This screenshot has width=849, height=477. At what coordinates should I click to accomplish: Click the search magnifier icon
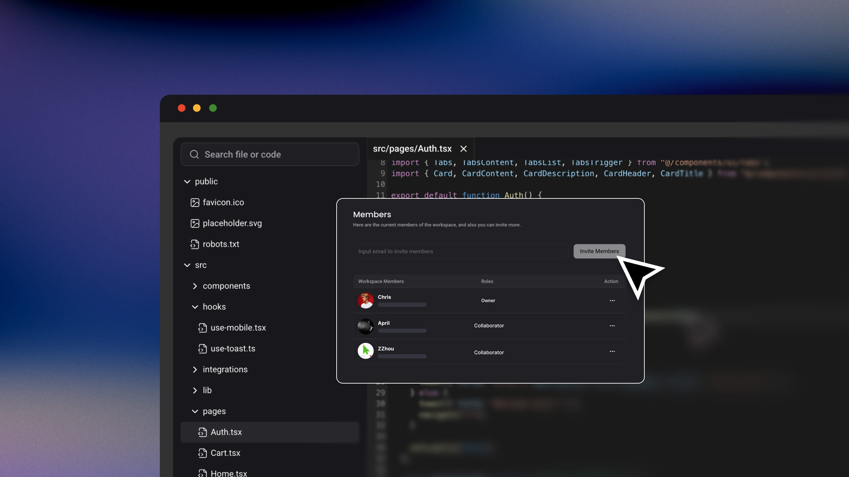point(194,154)
